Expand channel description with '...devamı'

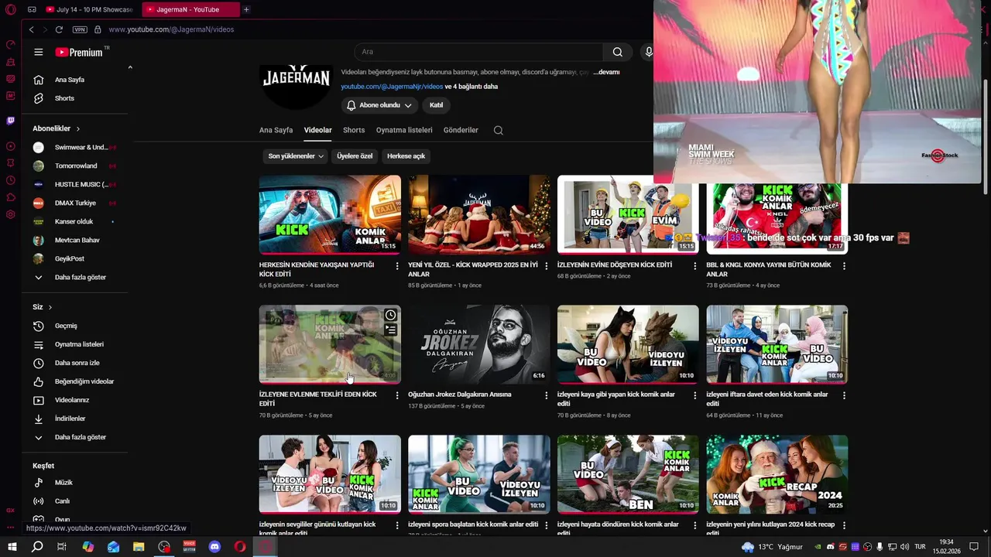click(606, 72)
